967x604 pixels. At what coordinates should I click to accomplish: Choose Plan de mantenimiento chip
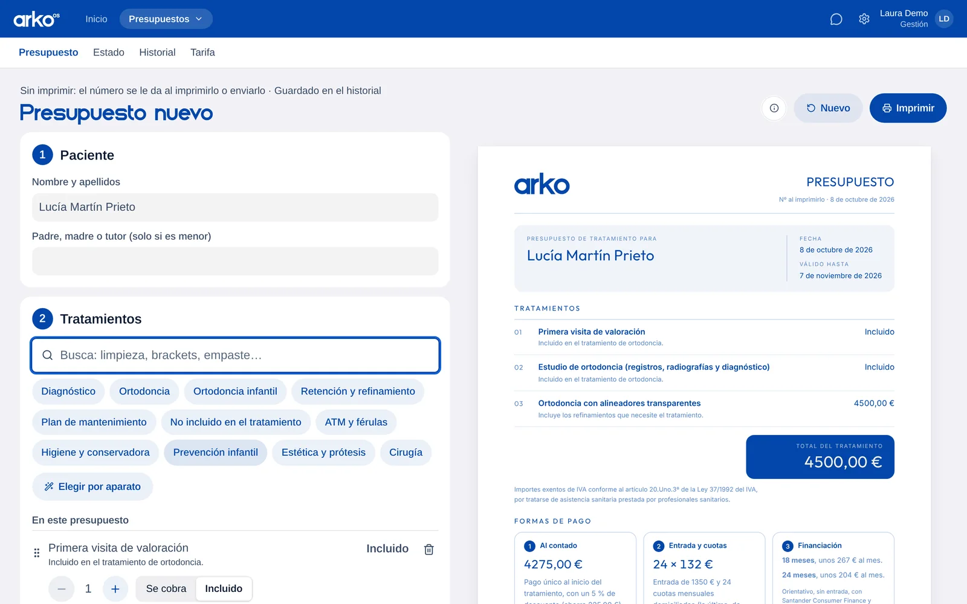click(94, 422)
